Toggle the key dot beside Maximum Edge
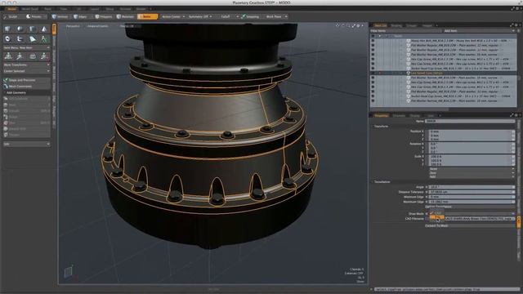This screenshot has width=523, height=294. pyautogui.click(x=427, y=202)
